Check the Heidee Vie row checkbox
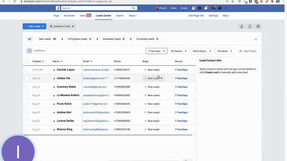 pos(27,78)
